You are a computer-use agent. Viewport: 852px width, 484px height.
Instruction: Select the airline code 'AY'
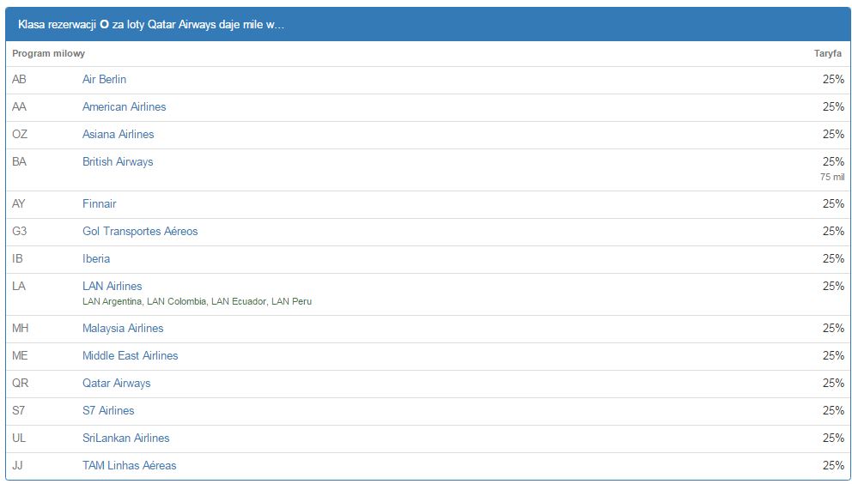pos(19,203)
